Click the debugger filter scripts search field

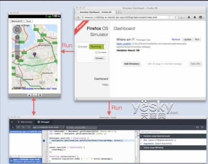[x=82, y=127]
